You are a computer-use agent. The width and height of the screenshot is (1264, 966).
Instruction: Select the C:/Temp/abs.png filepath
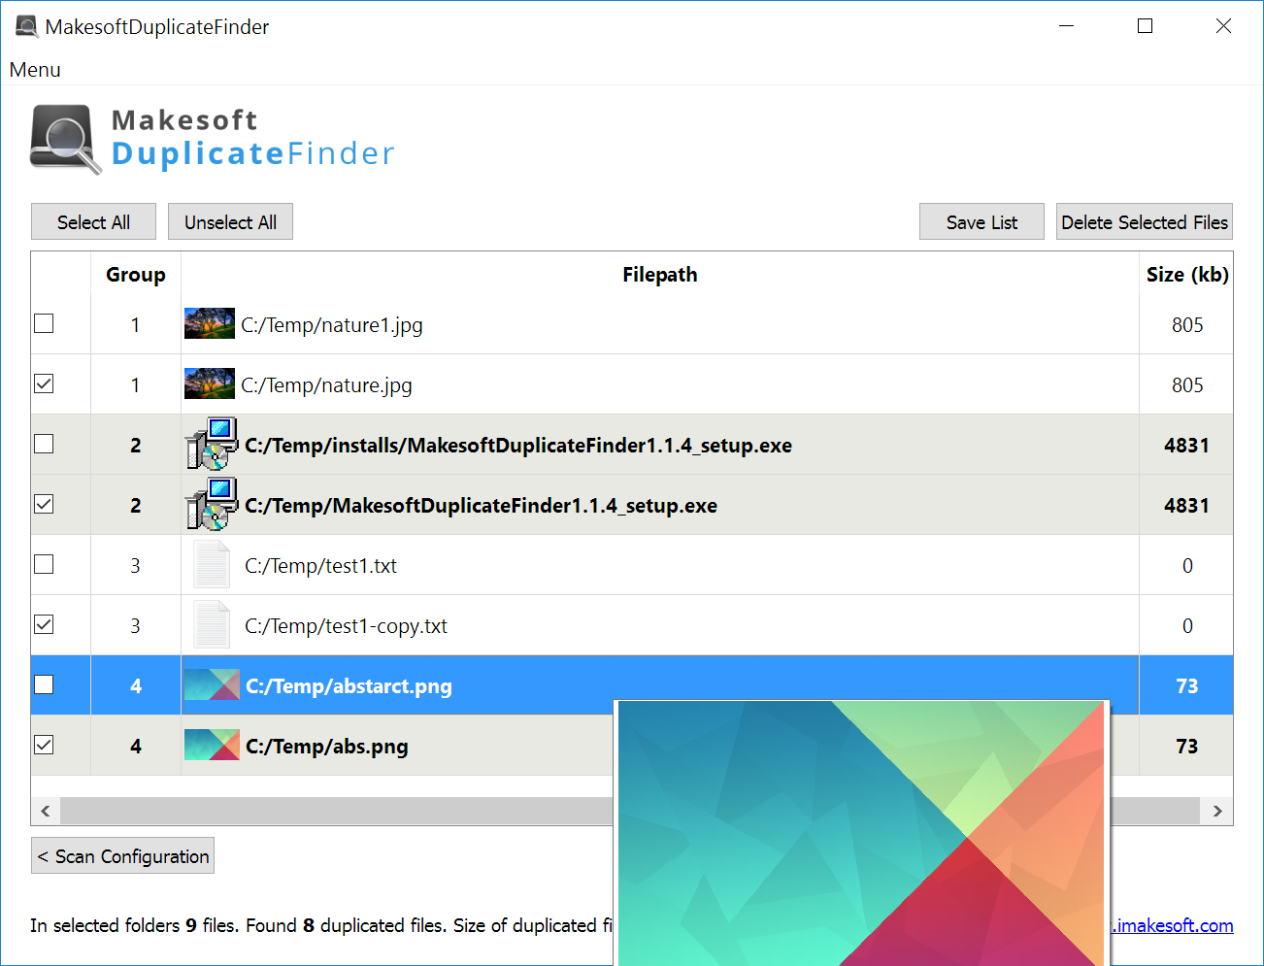coord(326,747)
